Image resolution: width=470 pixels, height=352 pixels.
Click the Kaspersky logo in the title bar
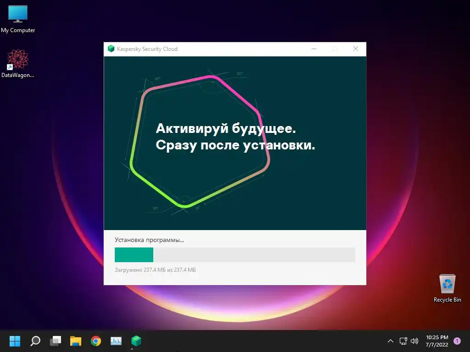coord(111,49)
